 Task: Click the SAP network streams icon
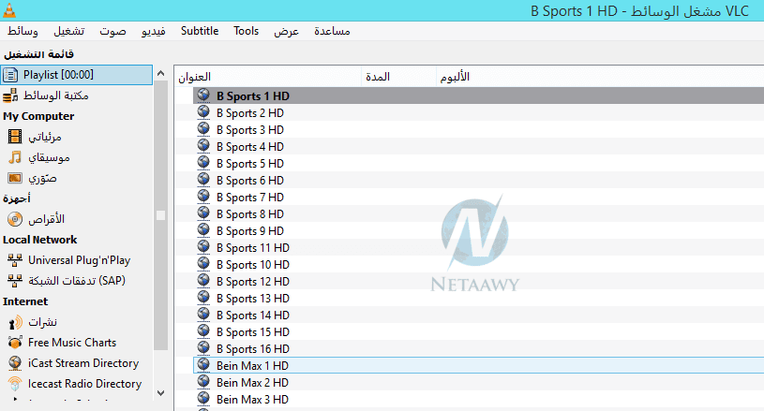pos(15,281)
